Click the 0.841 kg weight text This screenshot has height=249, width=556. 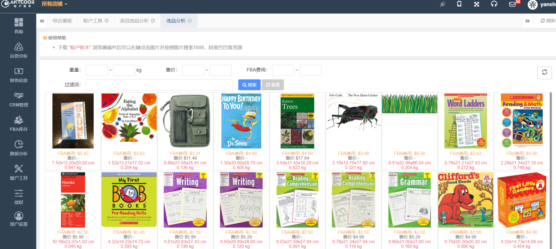73,168
